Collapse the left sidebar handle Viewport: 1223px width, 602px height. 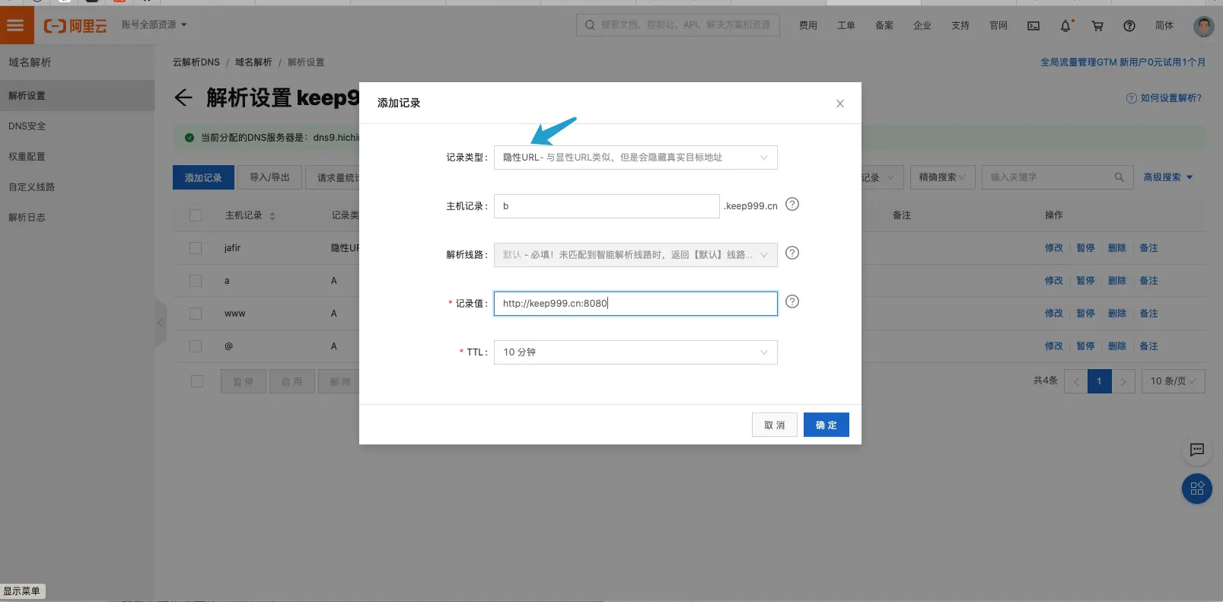click(x=161, y=323)
